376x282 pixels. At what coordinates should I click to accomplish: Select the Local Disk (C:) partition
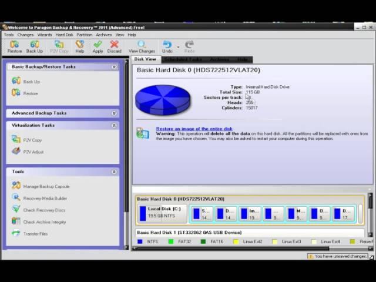(x=162, y=213)
